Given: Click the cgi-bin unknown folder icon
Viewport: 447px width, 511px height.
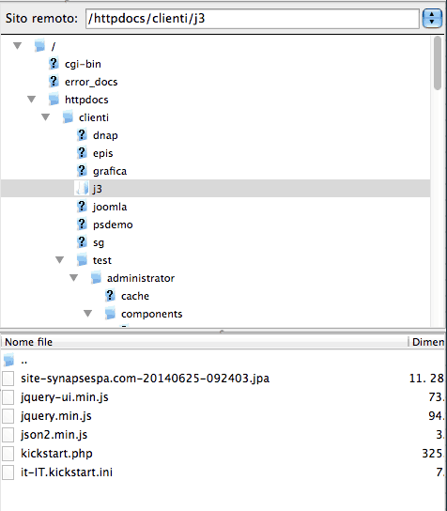Looking at the screenshot, I should (x=54, y=64).
